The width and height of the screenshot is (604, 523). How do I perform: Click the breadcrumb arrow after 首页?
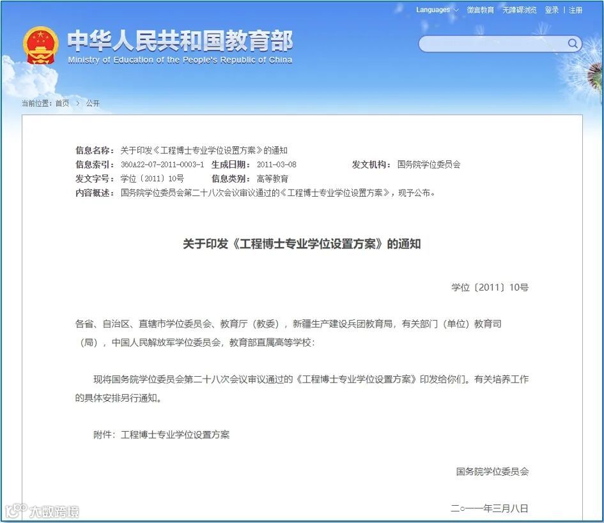pyautogui.click(x=78, y=103)
